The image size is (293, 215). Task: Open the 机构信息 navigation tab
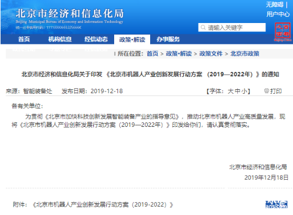60,39
